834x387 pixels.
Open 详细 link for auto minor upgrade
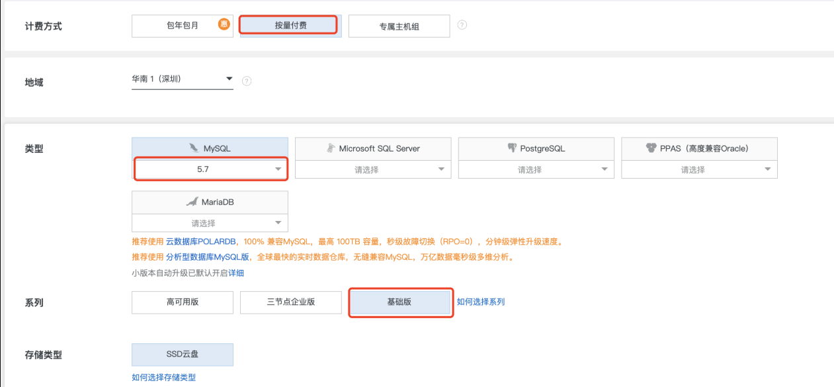tap(236, 273)
